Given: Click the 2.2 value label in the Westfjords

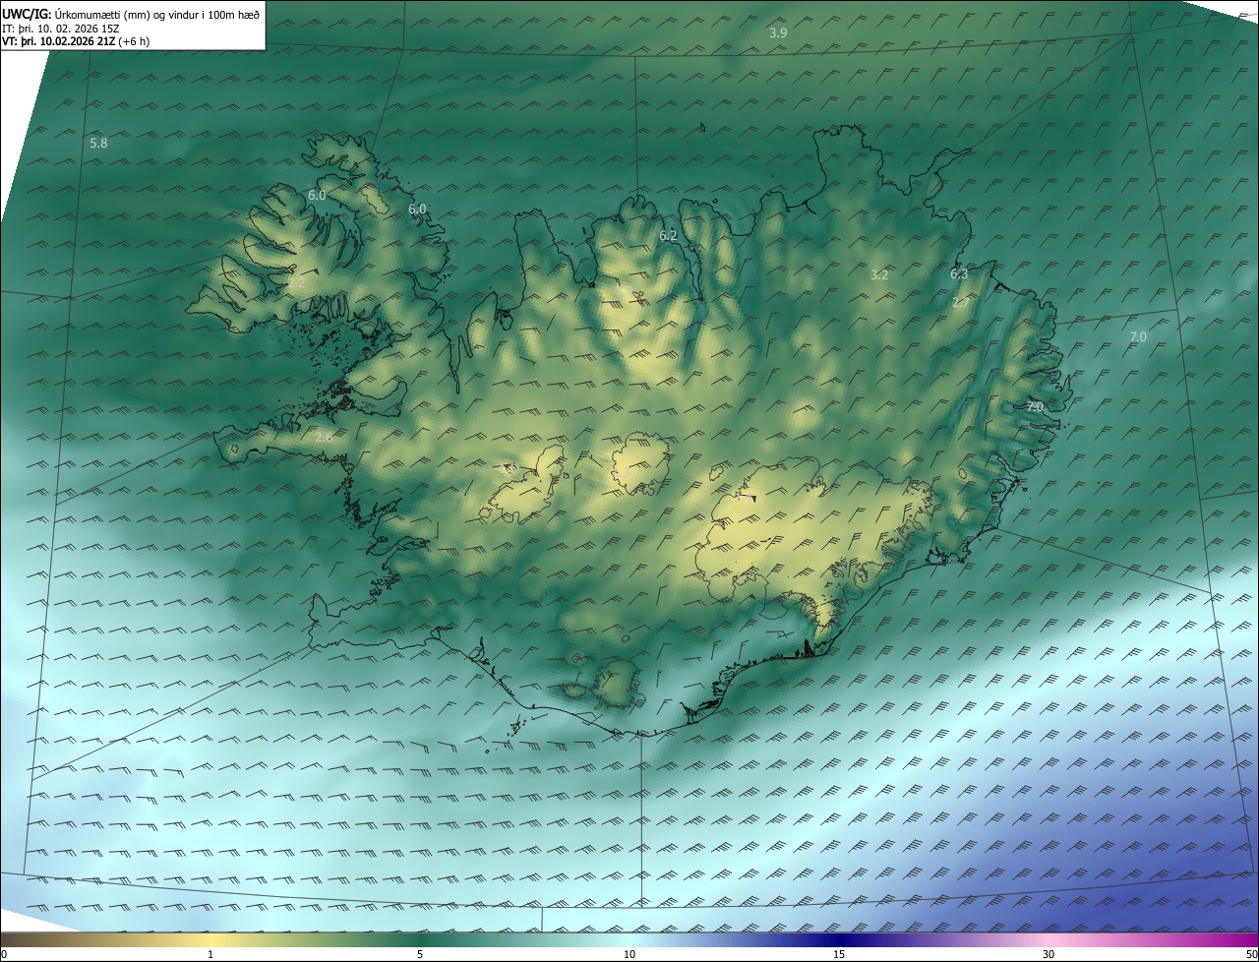Looking at the screenshot, I should [x=296, y=283].
